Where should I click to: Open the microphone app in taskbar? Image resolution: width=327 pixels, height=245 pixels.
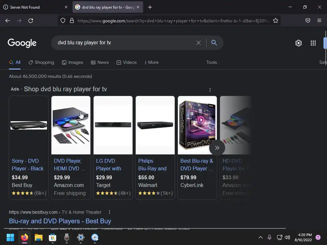tap(67, 237)
